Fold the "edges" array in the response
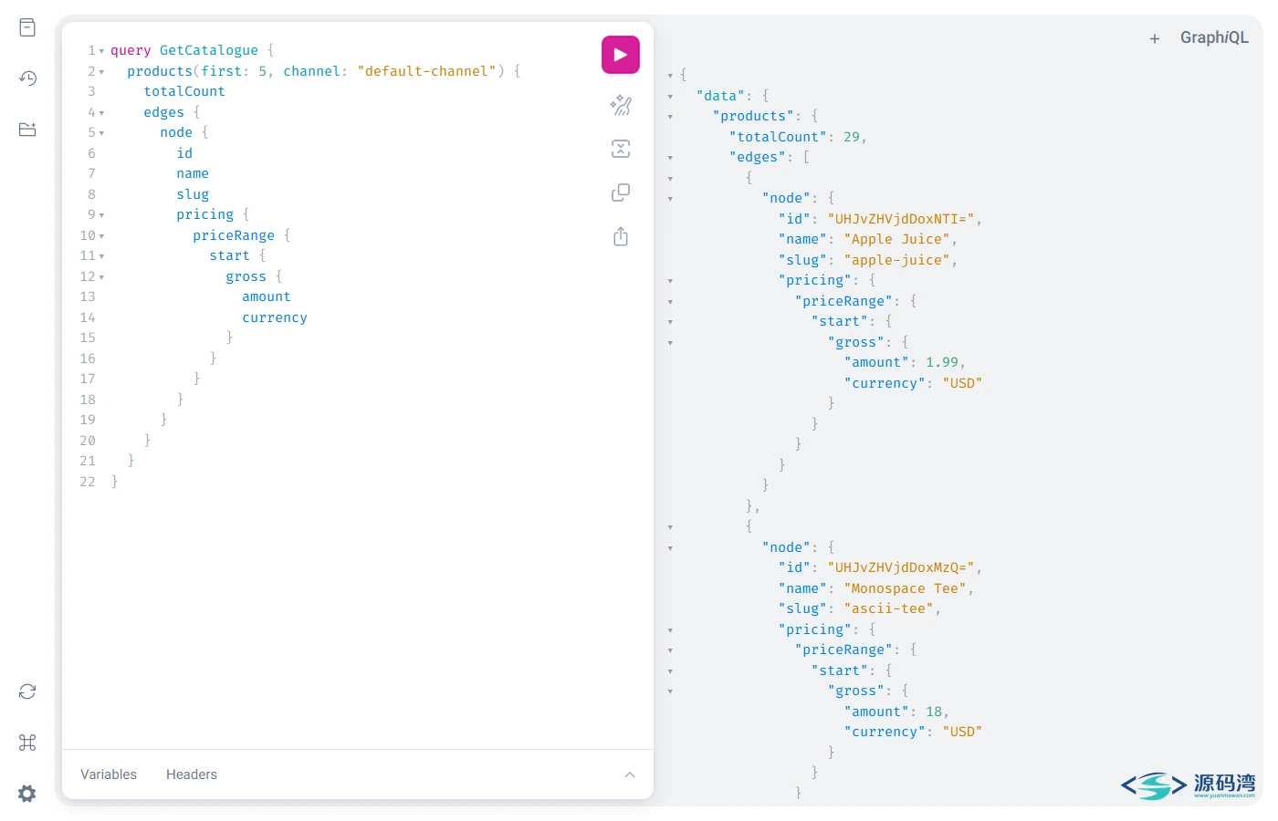The height and width of the screenshot is (821, 1278). tap(670, 158)
